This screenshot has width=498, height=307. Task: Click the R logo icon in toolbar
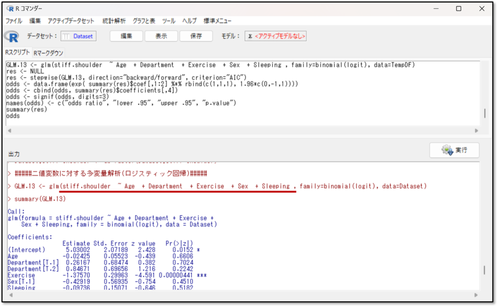tap(11, 36)
